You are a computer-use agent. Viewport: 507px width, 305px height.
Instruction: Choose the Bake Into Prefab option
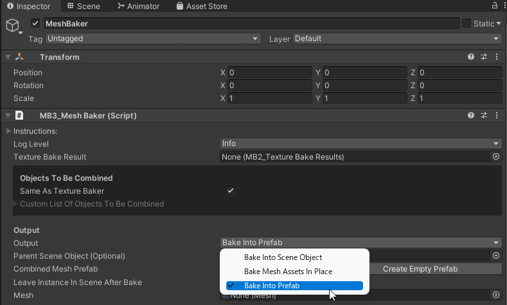pyautogui.click(x=294, y=286)
